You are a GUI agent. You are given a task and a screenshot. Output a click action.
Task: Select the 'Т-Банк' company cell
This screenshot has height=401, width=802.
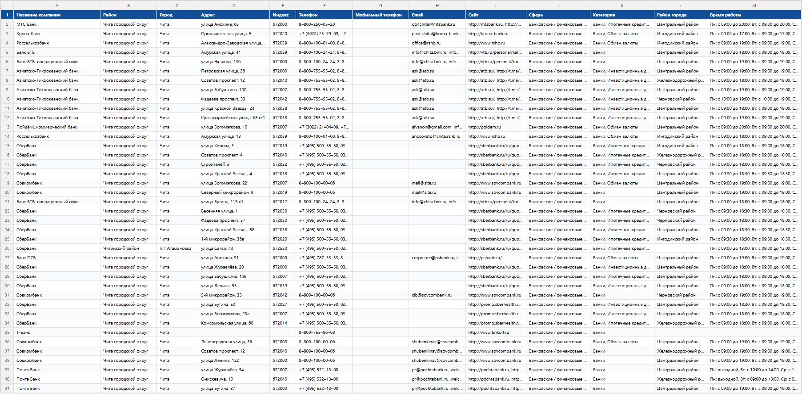point(57,333)
